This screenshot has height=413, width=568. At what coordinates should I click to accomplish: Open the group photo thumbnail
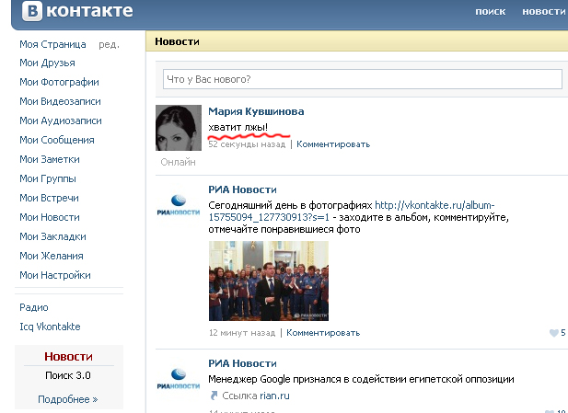pyautogui.click(x=269, y=281)
